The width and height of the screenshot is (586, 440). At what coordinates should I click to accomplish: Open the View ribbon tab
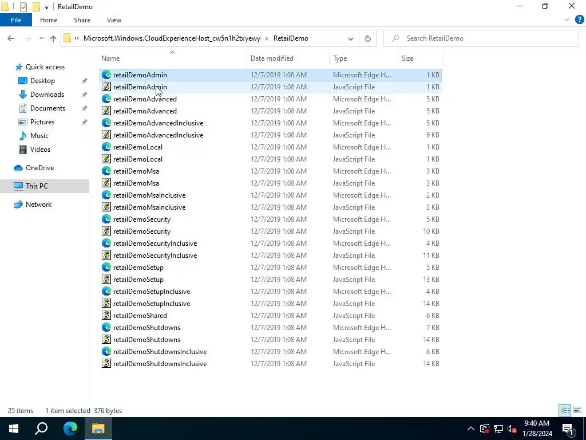(x=114, y=20)
